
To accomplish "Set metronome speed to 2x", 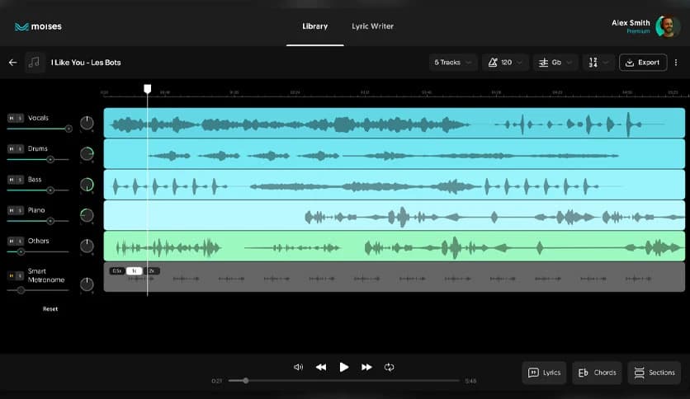I will click(152, 270).
